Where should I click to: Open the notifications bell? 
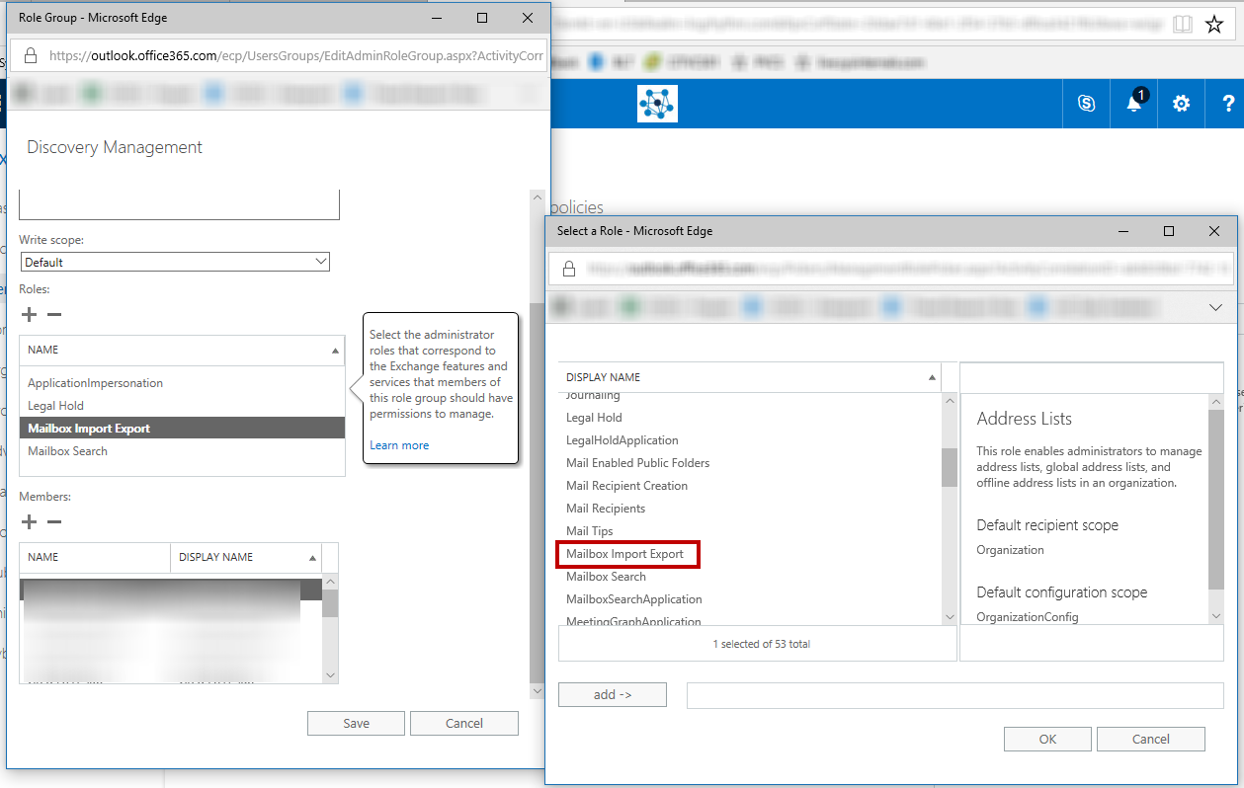[1134, 104]
